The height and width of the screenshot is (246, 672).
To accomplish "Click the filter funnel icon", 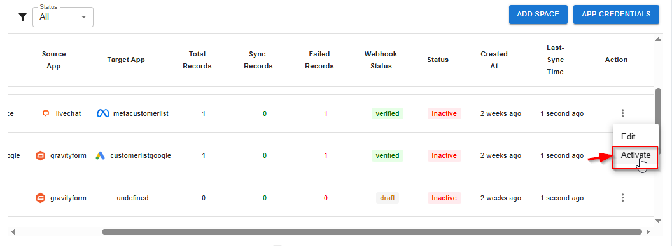I will (x=23, y=17).
